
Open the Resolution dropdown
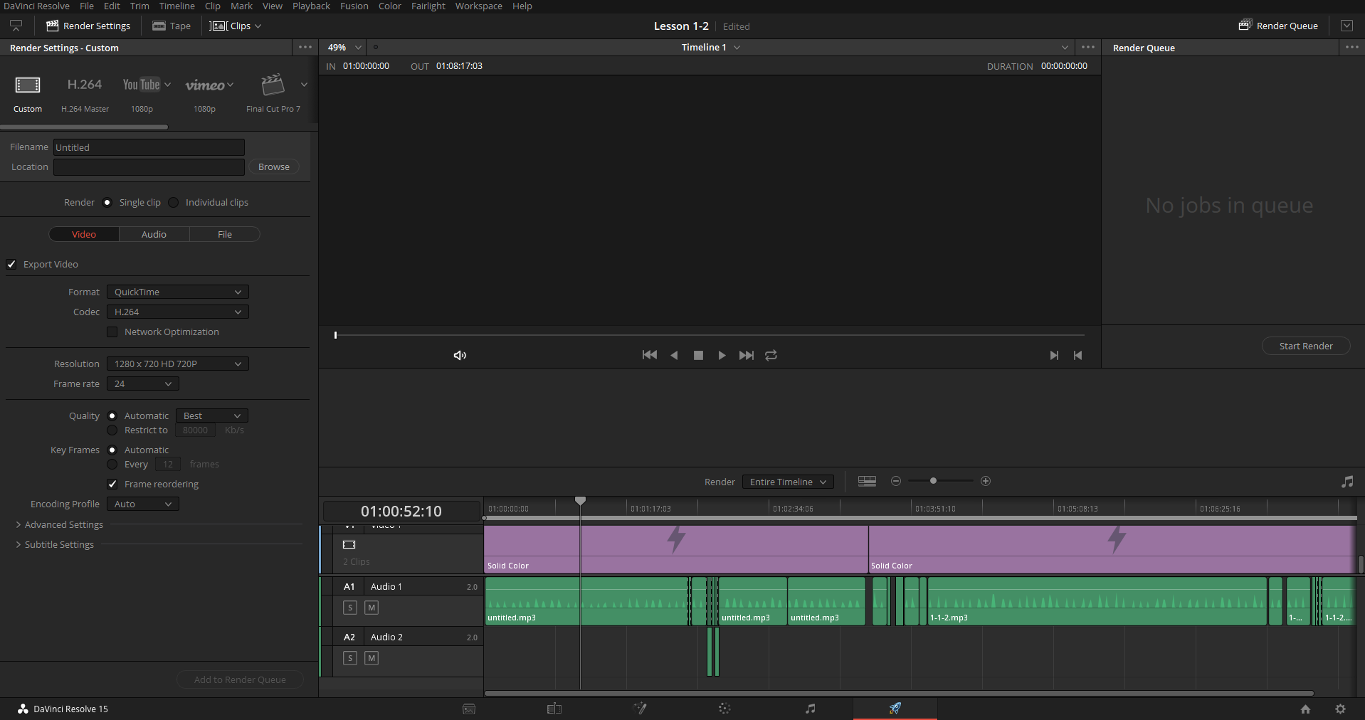(x=178, y=364)
